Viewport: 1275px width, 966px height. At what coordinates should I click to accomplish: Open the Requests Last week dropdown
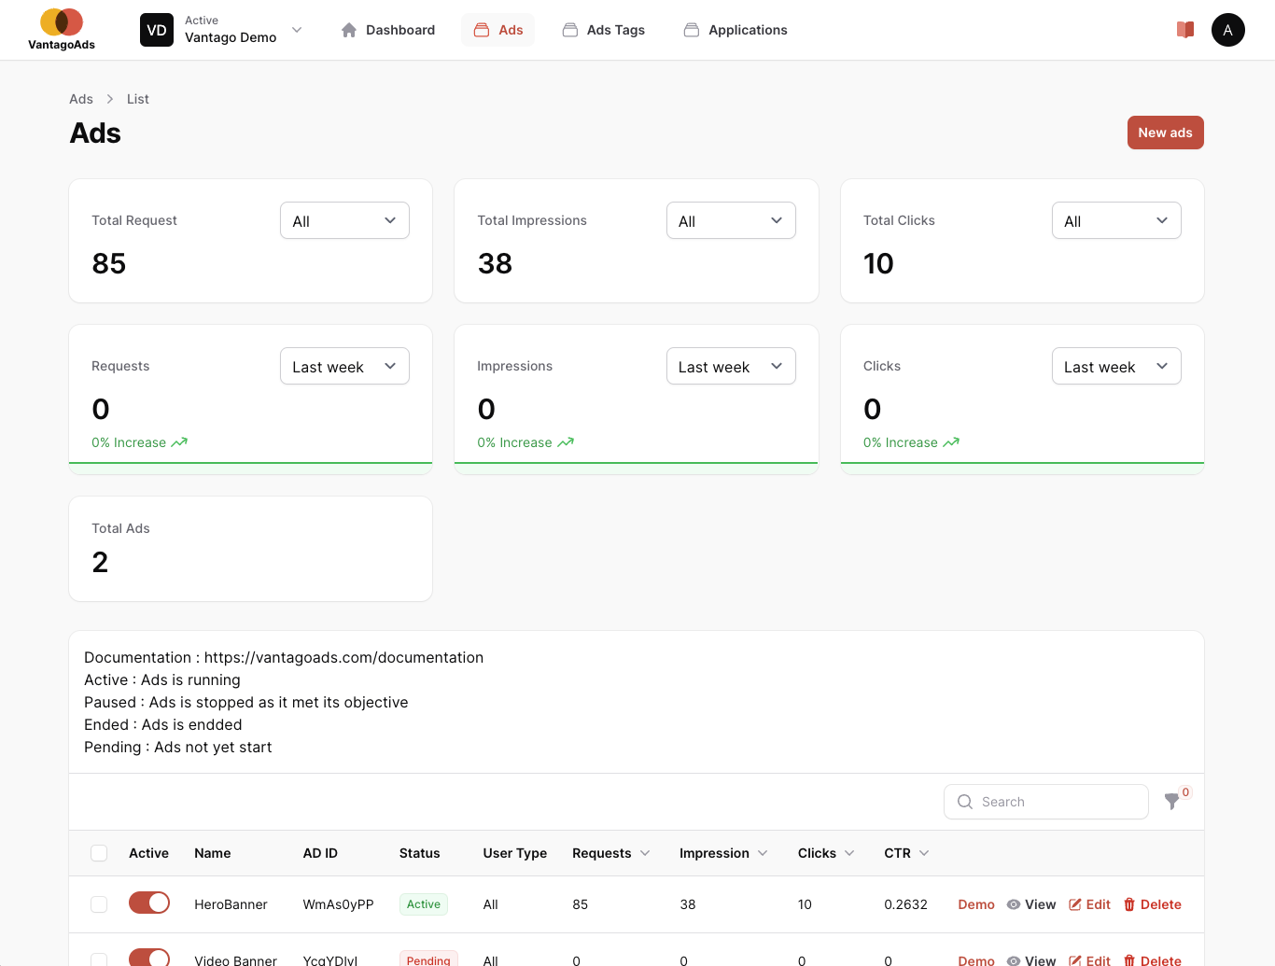pos(344,366)
